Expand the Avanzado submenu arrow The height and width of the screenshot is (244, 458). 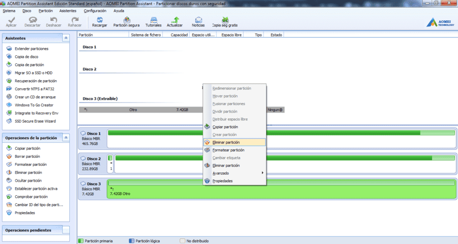tap(262, 173)
